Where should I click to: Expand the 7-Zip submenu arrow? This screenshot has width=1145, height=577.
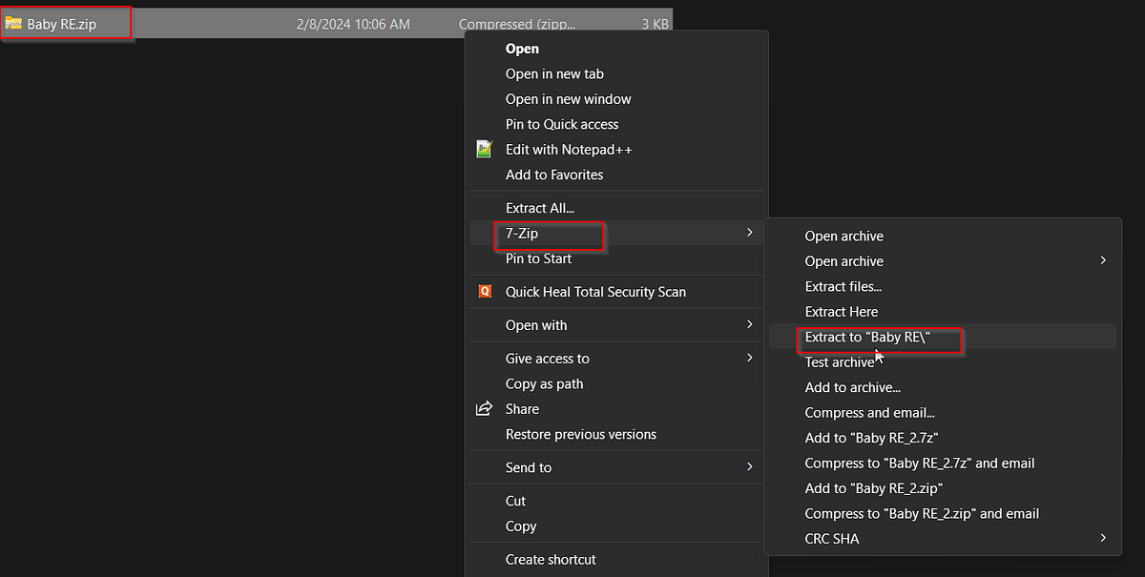pyautogui.click(x=749, y=233)
